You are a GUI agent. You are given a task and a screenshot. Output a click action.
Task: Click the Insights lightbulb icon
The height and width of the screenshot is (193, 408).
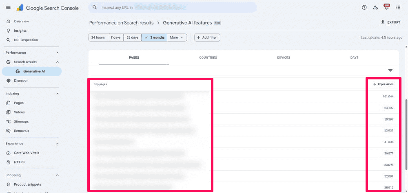(8, 31)
